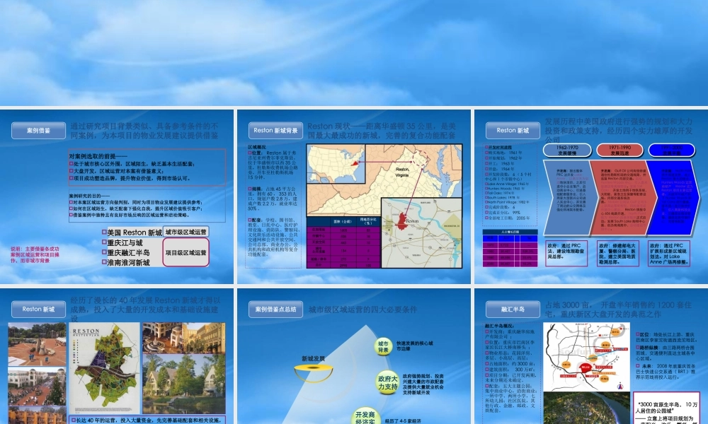Click the 项目级区域运营 box
This screenshot has width=708, height=424.
pyautogui.click(x=185, y=252)
